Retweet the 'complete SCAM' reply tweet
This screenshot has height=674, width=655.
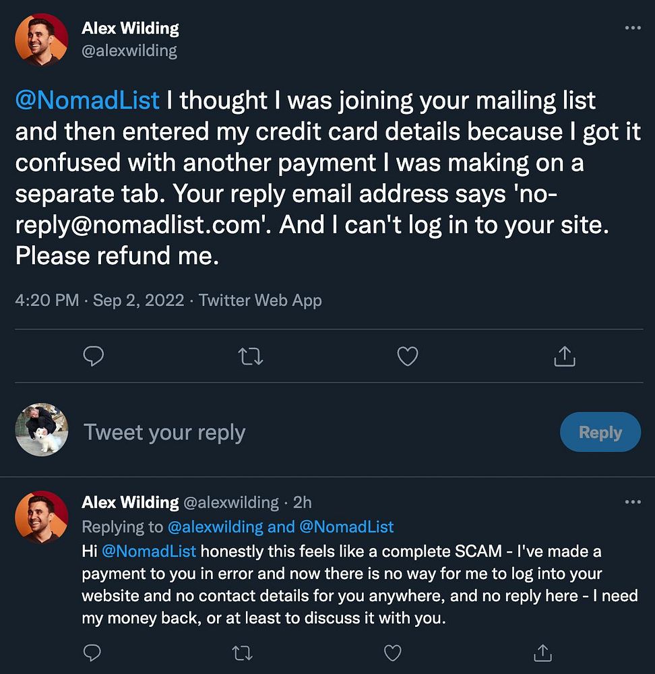[x=243, y=652]
